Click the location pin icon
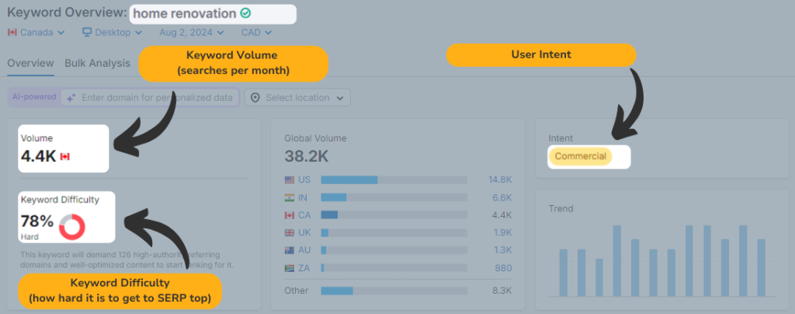This screenshot has height=314, width=795. [255, 98]
